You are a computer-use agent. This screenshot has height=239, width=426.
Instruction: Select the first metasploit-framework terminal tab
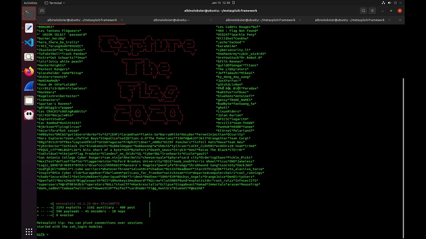[x=82, y=20]
